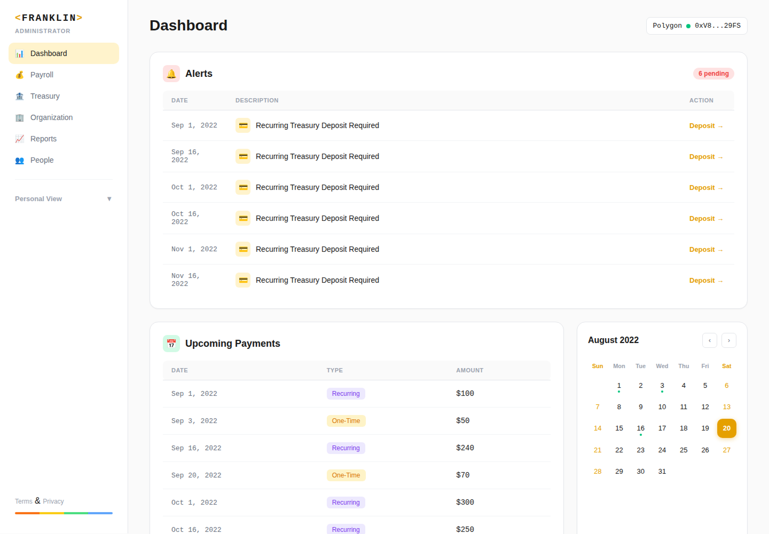This screenshot has height=534, width=769.
Task: Select the Dashboard icon in the sidebar
Action: click(20, 53)
